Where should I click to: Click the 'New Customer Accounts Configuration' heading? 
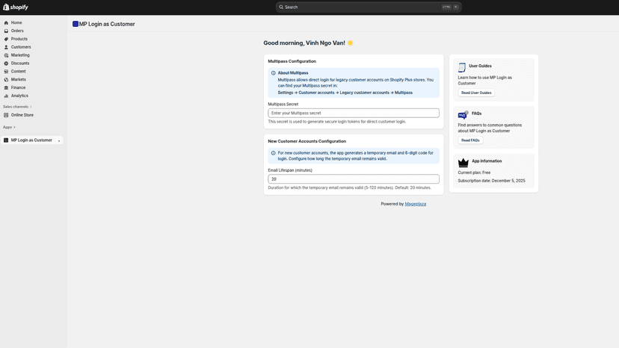coord(307,141)
